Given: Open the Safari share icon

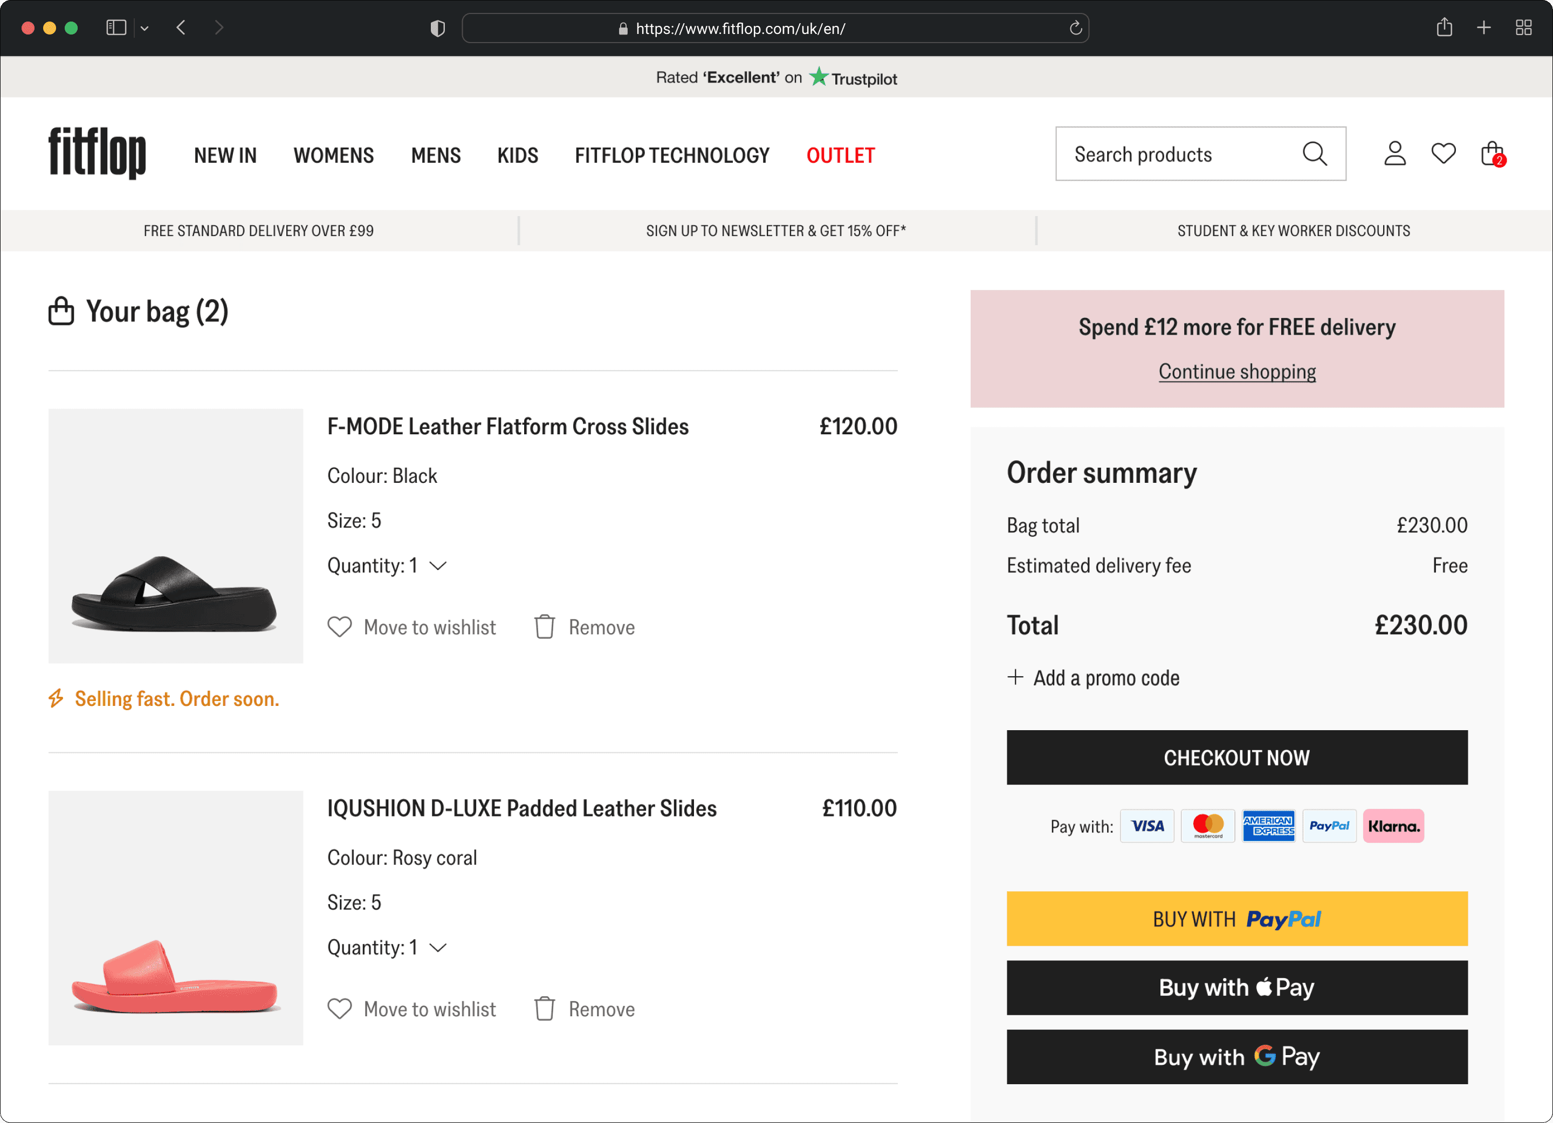Looking at the screenshot, I should 1444,27.
